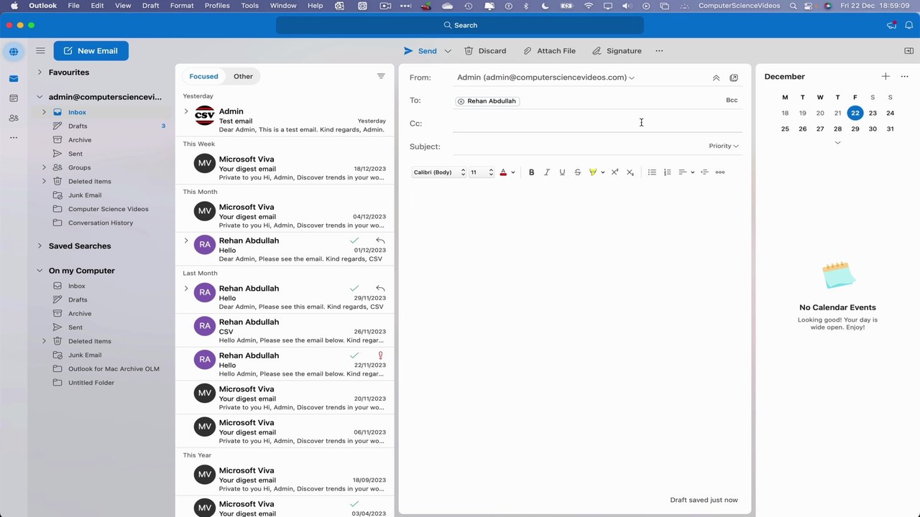Open calendar pane more options menu
This screenshot has height=517, width=920.
point(904,76)
